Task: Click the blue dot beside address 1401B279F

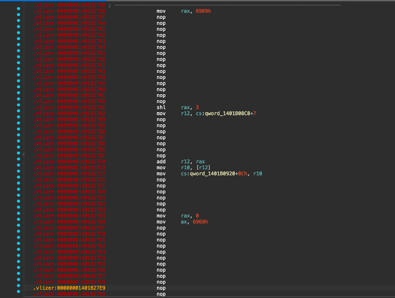Action: (x=19, y=15)
